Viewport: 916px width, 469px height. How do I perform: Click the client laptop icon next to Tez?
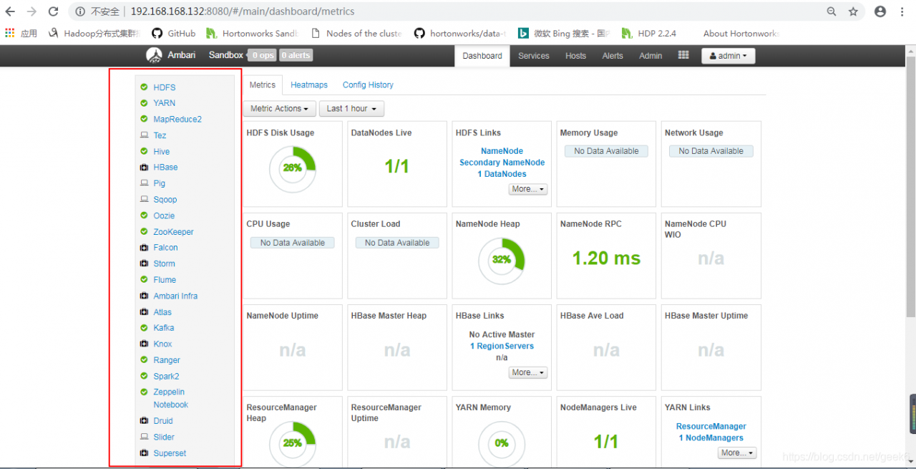(x=144, y=135)
